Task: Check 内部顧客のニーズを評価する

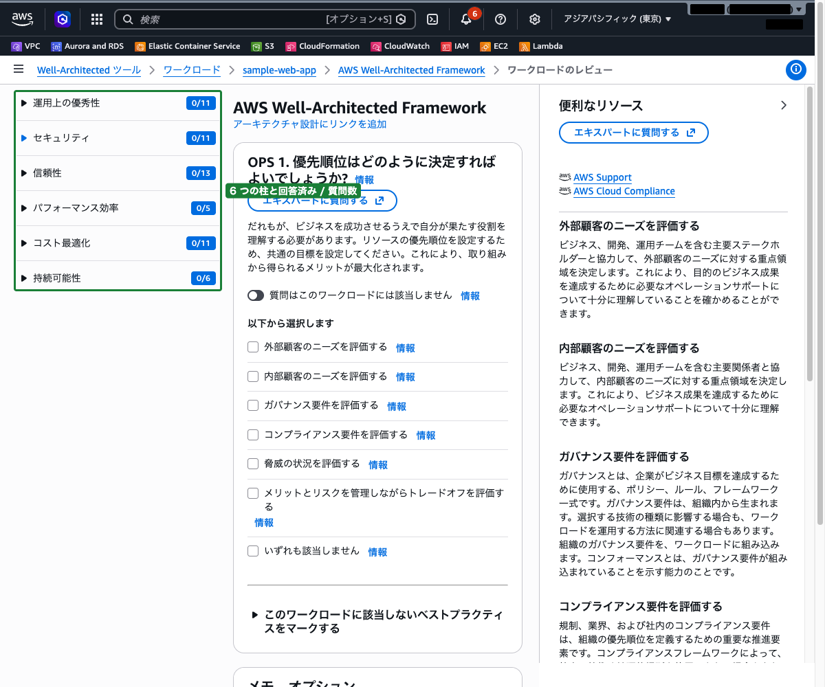Action: tap(253, 376)
